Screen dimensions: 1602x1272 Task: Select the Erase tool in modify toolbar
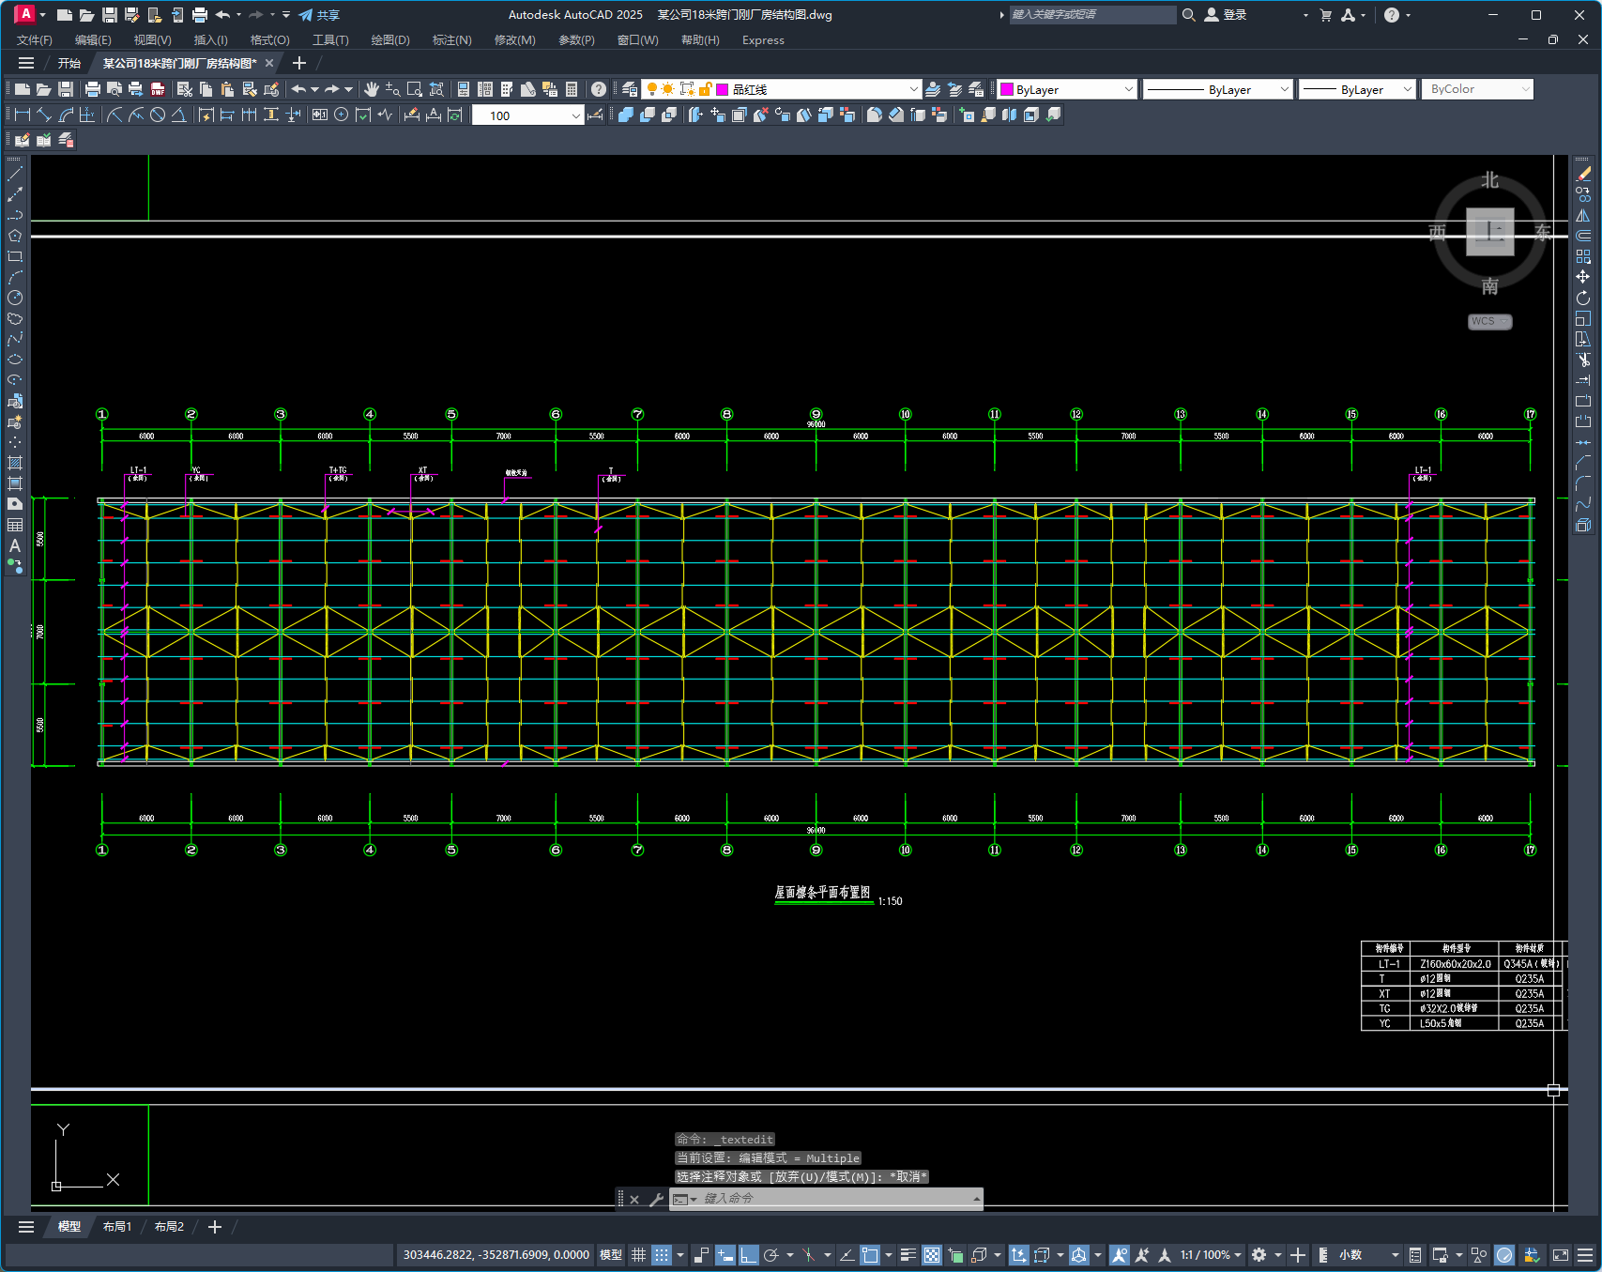tap(1583, 174)
